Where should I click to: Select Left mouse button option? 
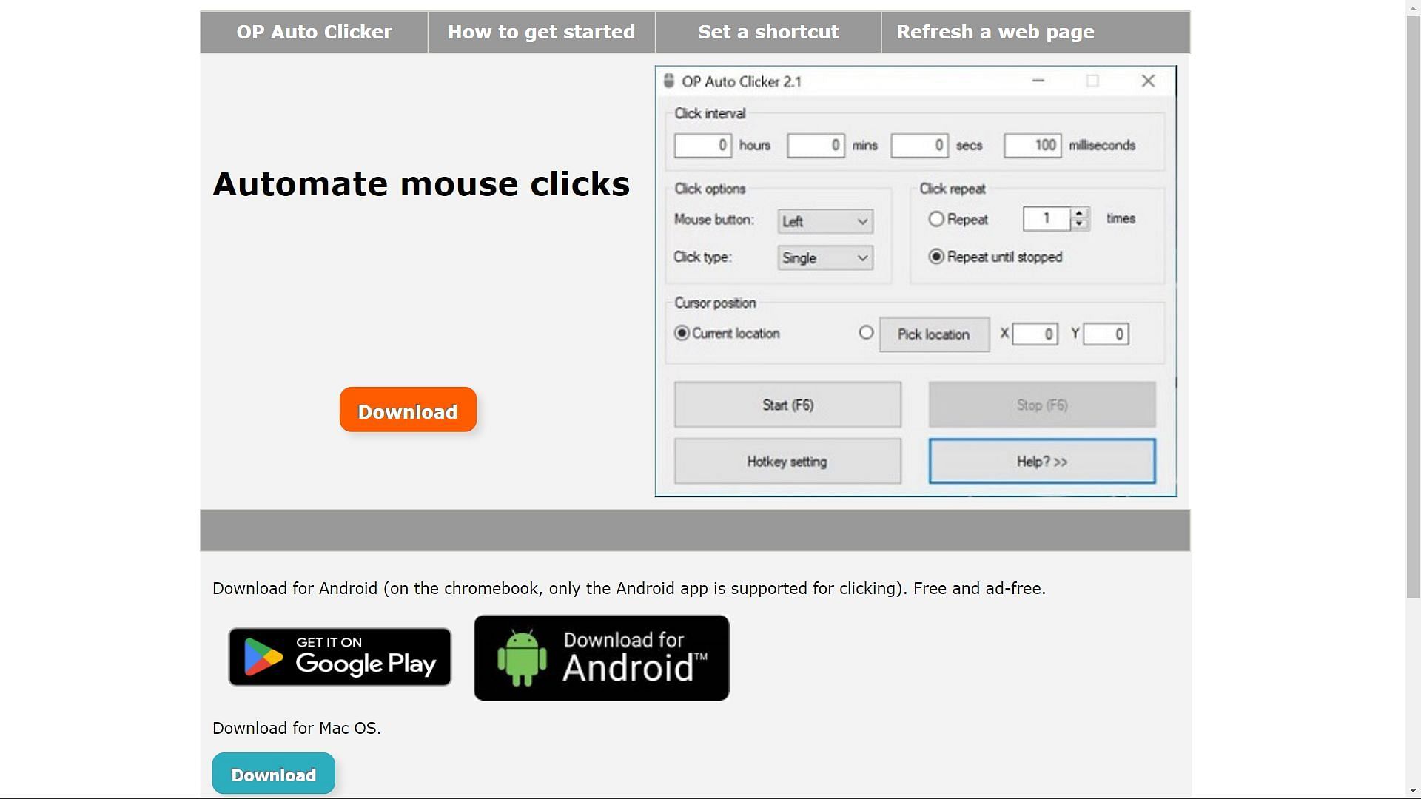(x=824, y=220)
